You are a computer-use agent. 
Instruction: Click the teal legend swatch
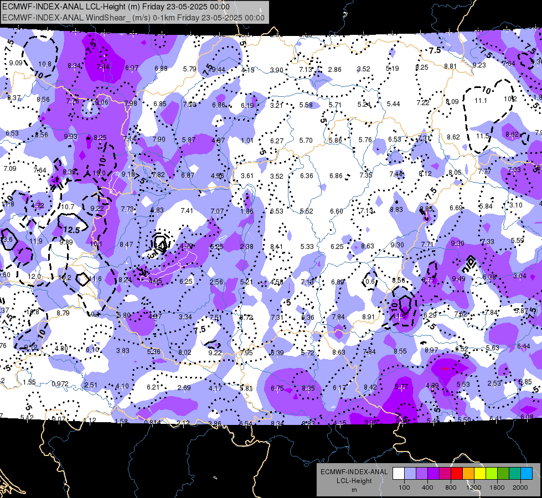coord(515,474)
